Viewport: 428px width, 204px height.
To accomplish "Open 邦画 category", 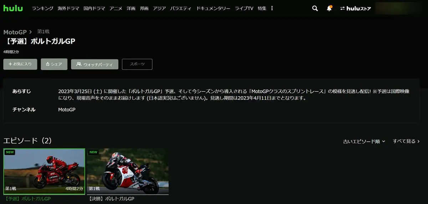I will 144,8.
